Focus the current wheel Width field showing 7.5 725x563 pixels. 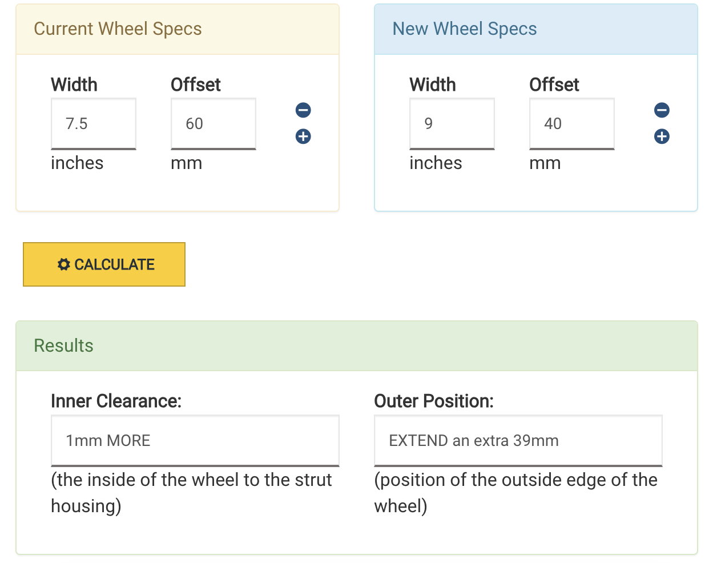[x=94, y=124]
